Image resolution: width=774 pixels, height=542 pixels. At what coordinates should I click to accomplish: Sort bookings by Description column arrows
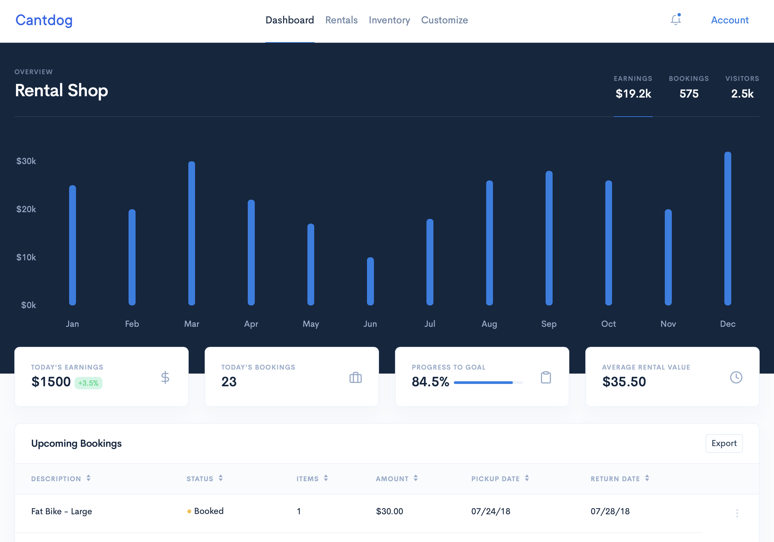coord(88,478)
